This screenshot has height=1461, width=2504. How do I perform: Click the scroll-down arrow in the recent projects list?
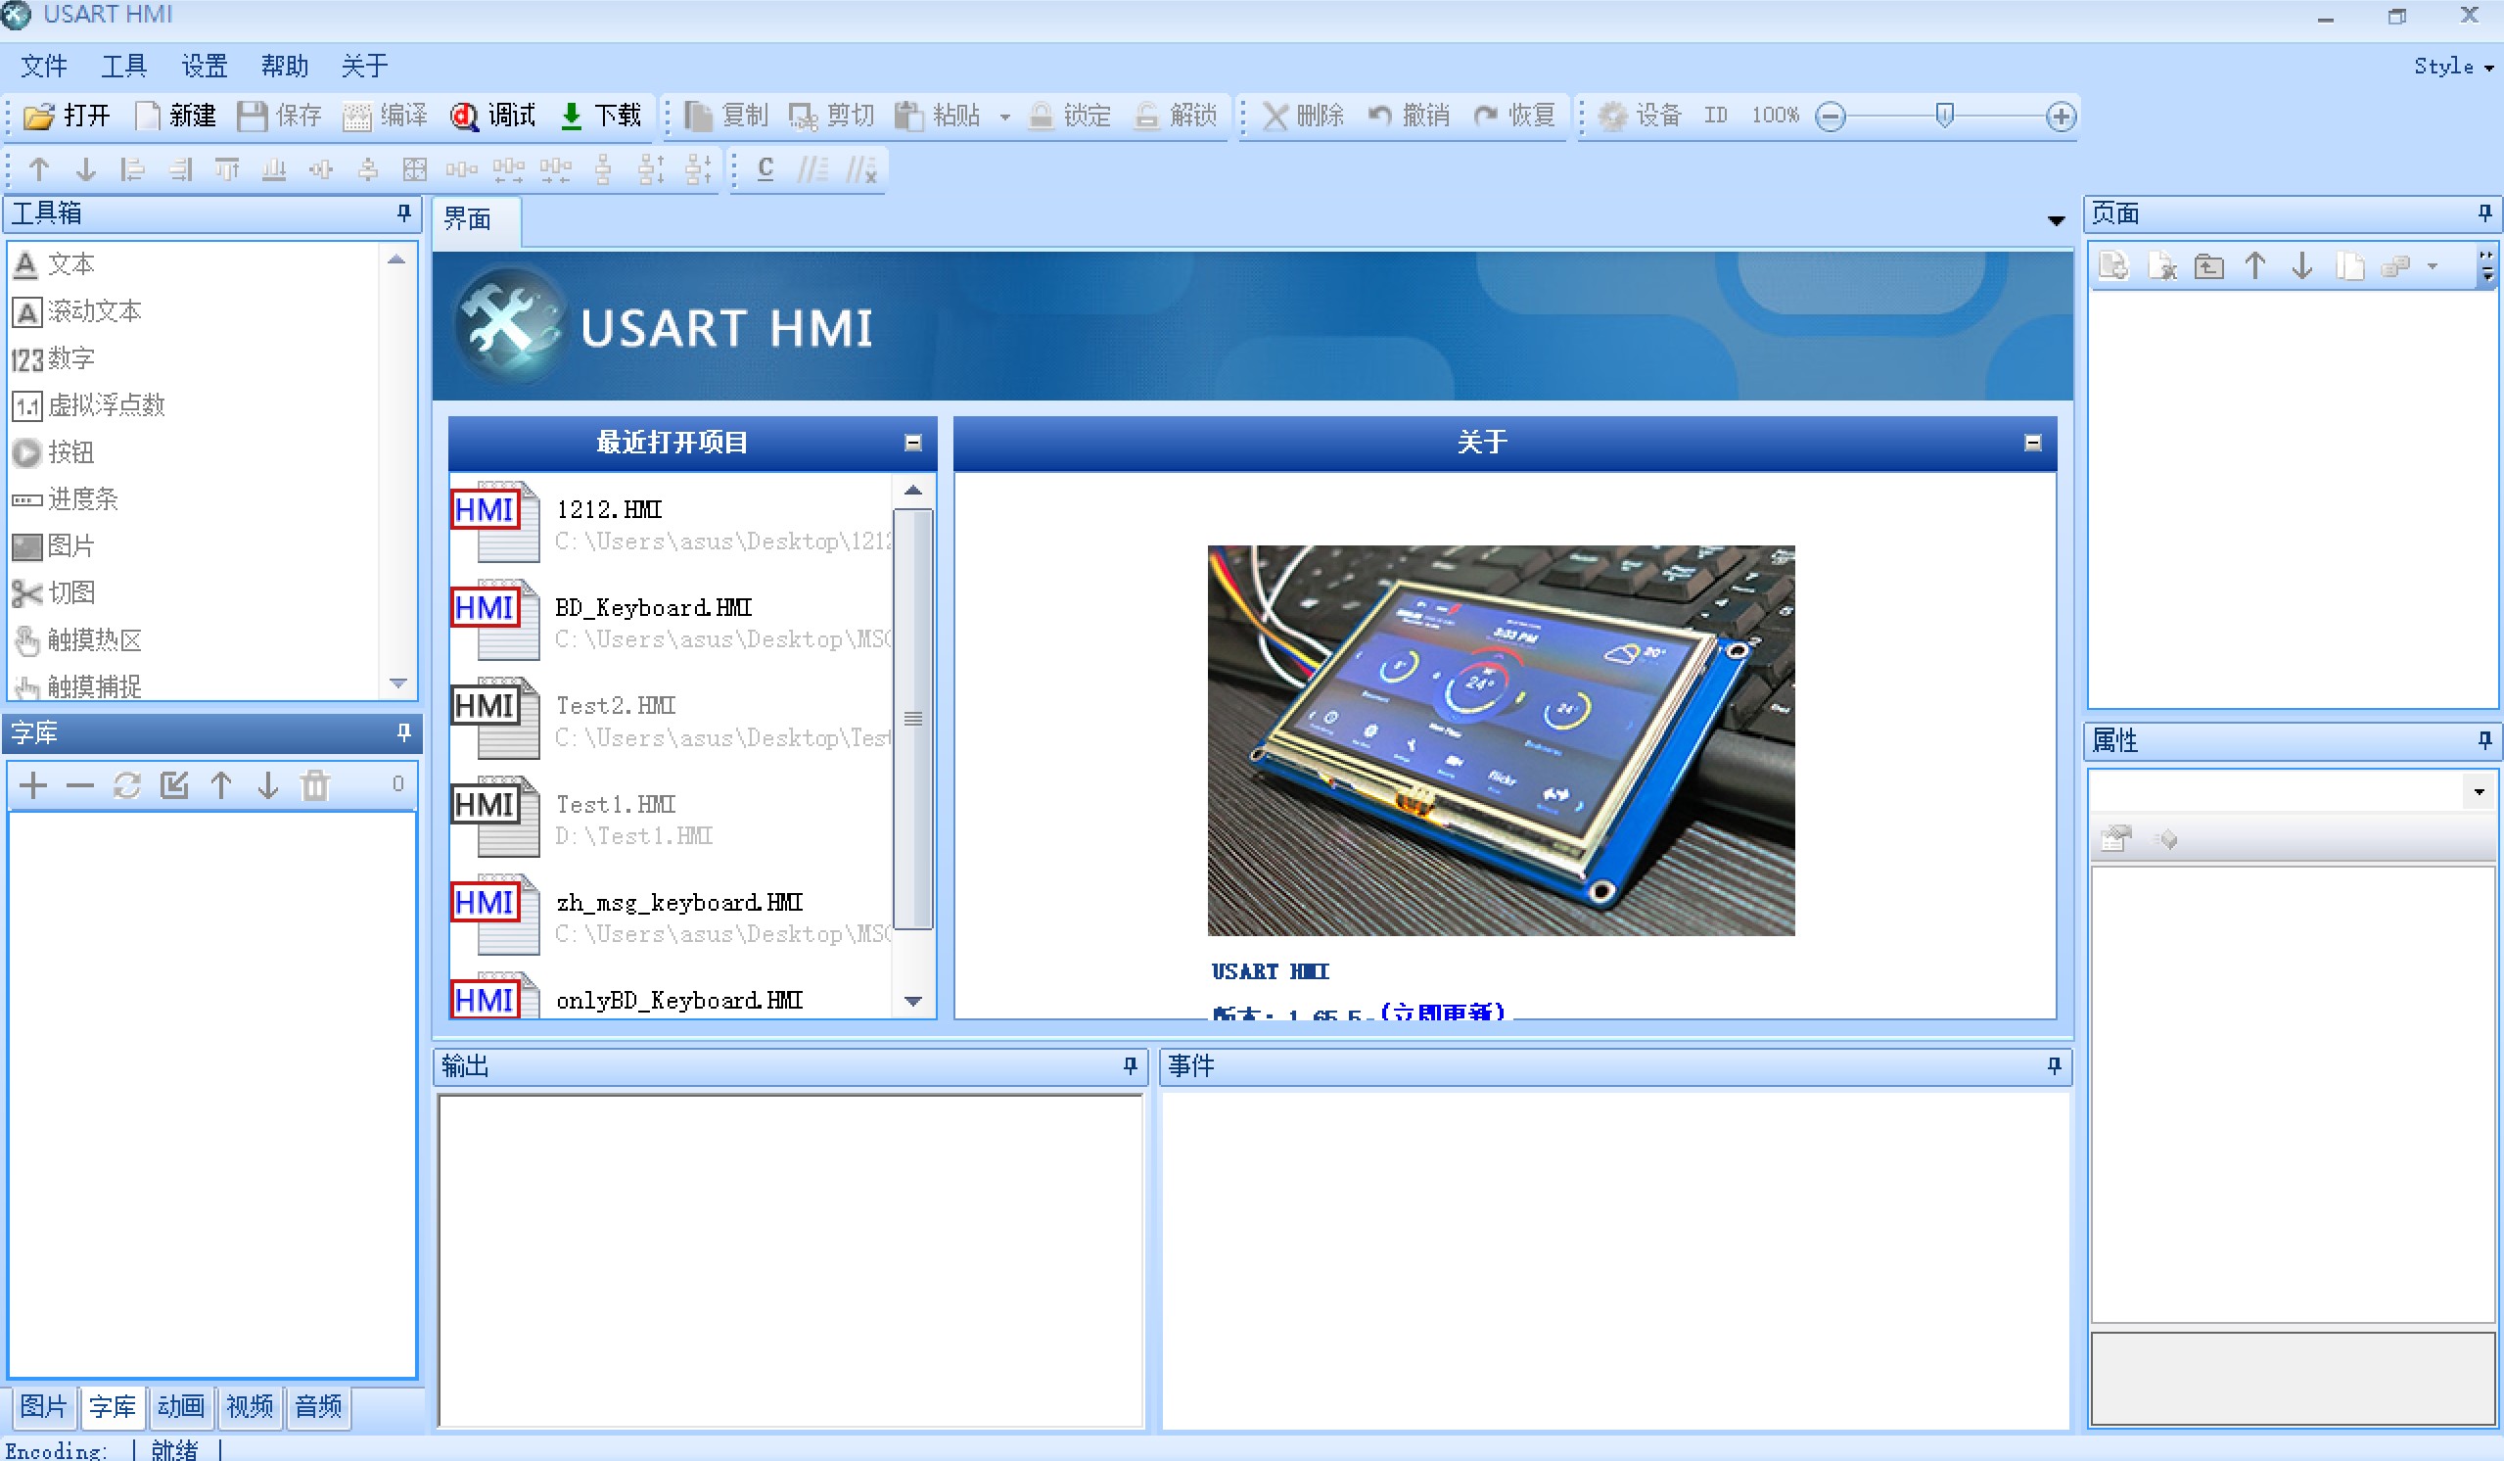tap(913, 1001)
